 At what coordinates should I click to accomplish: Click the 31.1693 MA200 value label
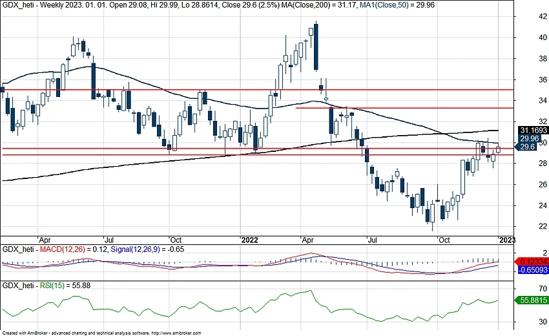pos(533,131)
